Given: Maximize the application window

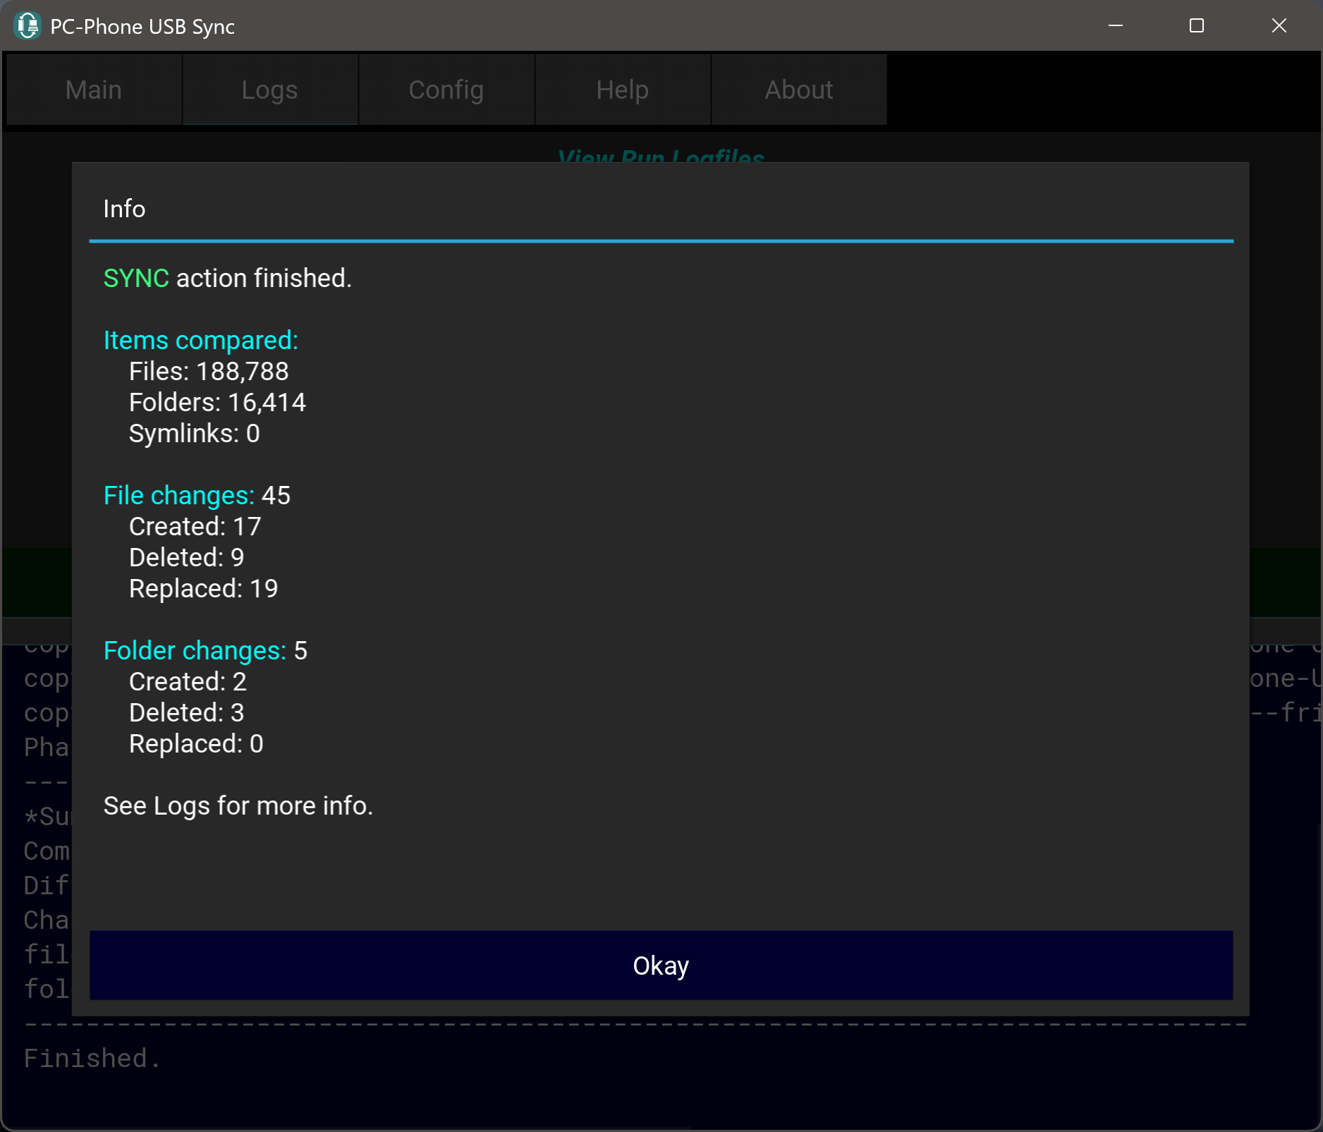Looking at the screenshot, I should [x=1197, y=26].
